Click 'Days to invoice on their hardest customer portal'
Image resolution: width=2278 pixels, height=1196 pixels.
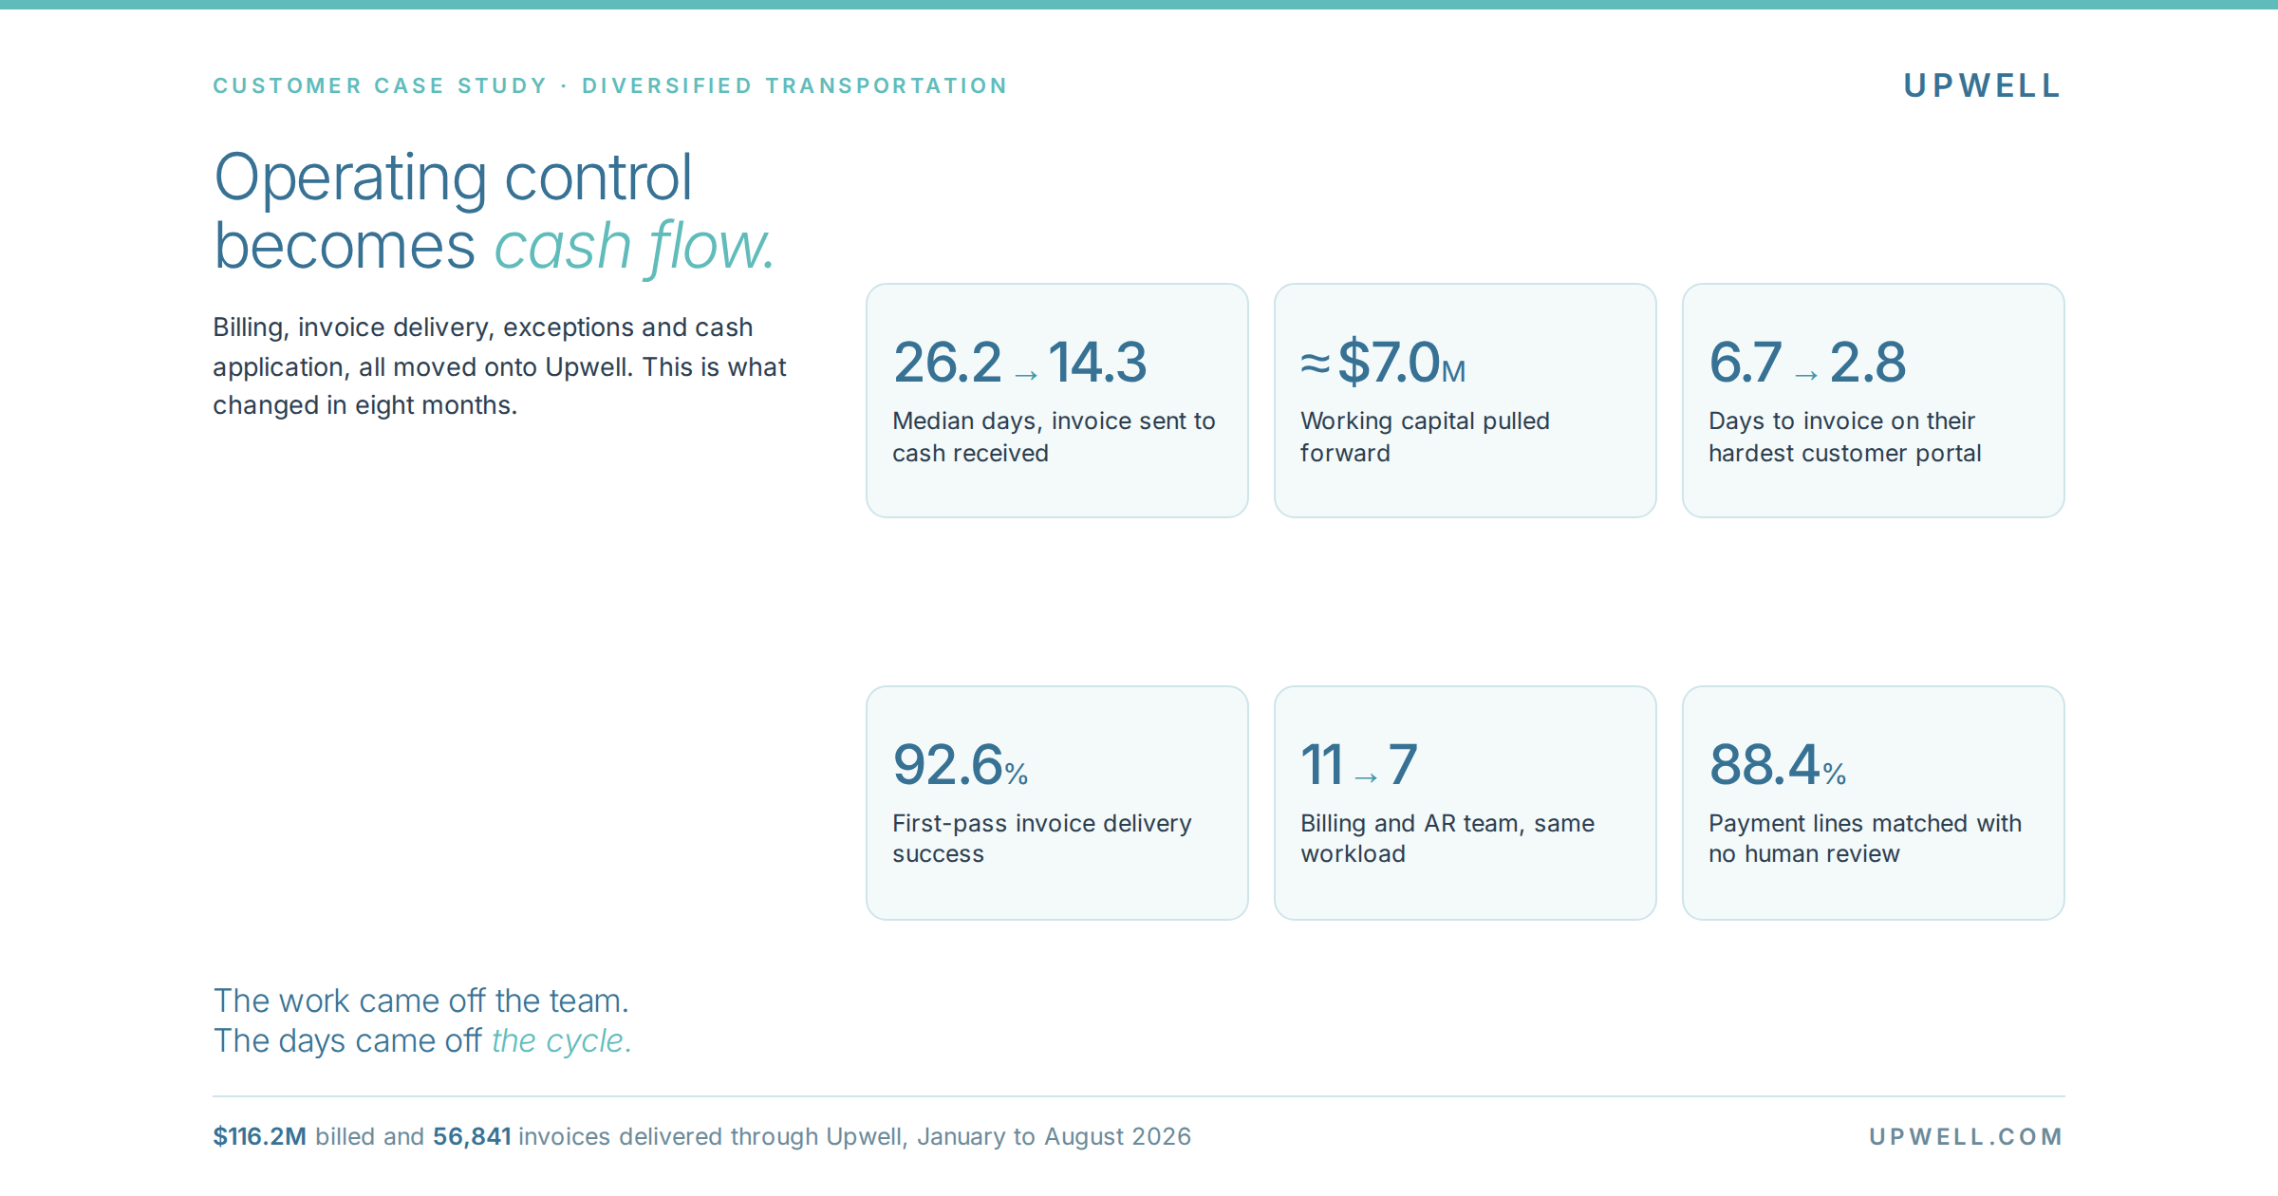point(1844,437)
